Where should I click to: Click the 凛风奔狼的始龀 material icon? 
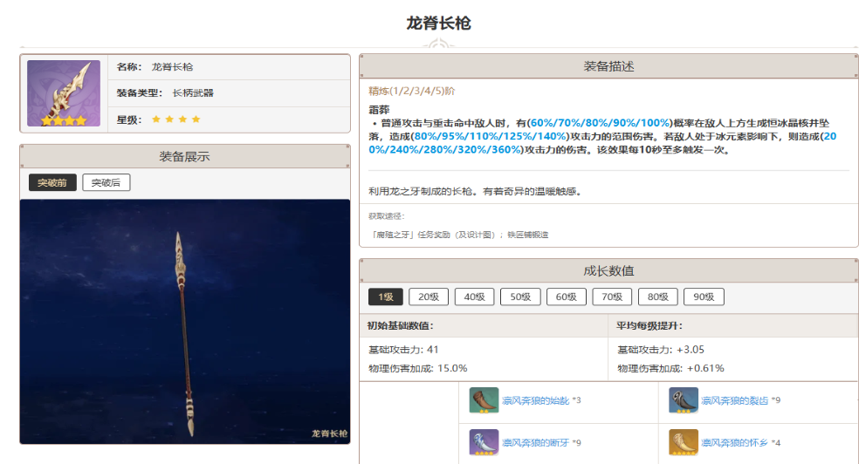pos(484,400)
